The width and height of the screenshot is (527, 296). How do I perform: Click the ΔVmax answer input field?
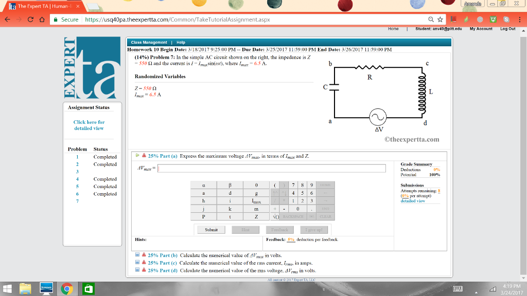pos(272,169)
